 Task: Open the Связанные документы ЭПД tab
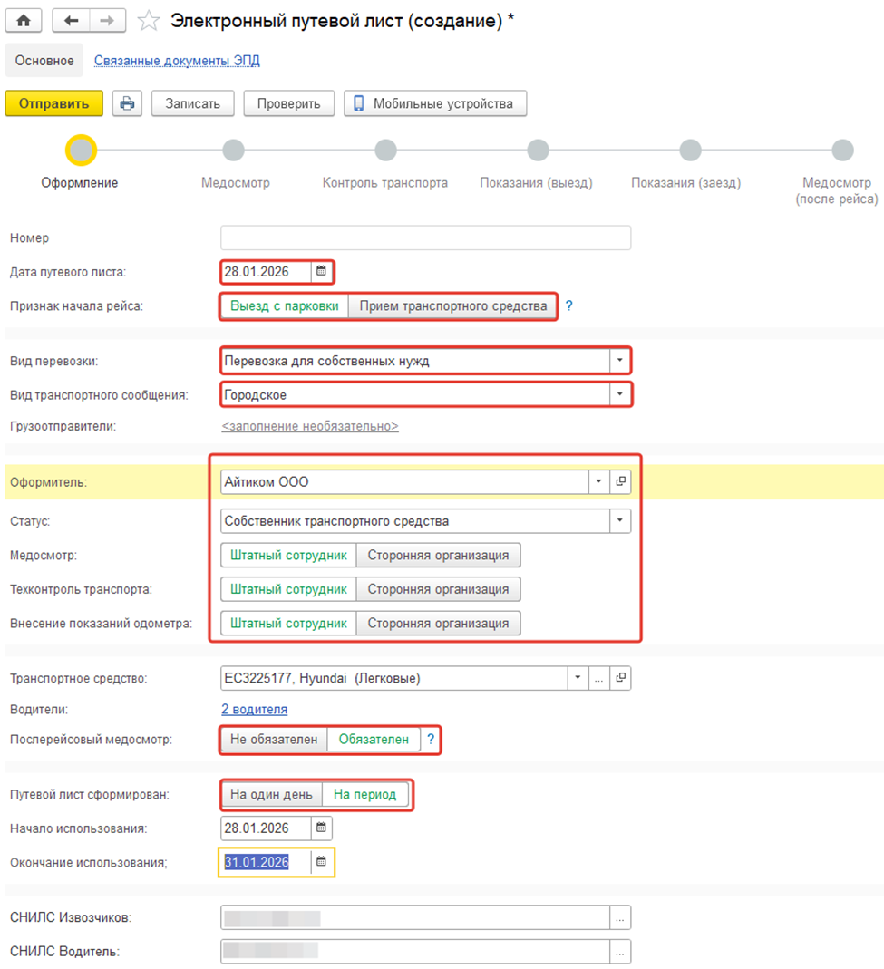click(177, 61)
